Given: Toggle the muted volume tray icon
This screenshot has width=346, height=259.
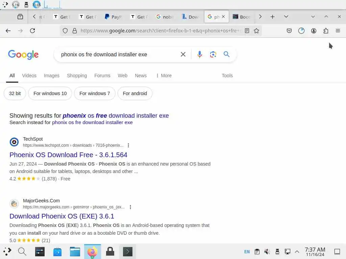Looking at the screenshot, I should pyautogui.click(x=267, y=252).
